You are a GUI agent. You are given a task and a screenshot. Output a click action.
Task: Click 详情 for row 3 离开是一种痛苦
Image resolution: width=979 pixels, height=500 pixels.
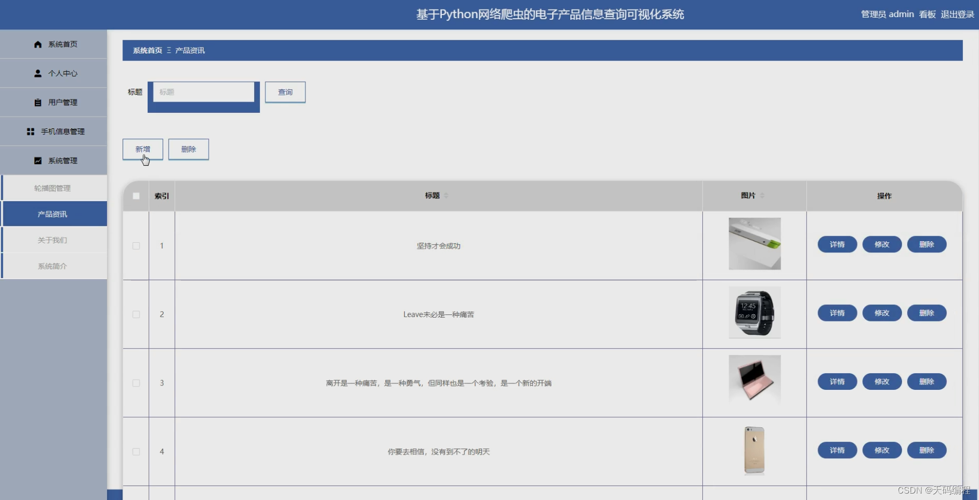837,382
